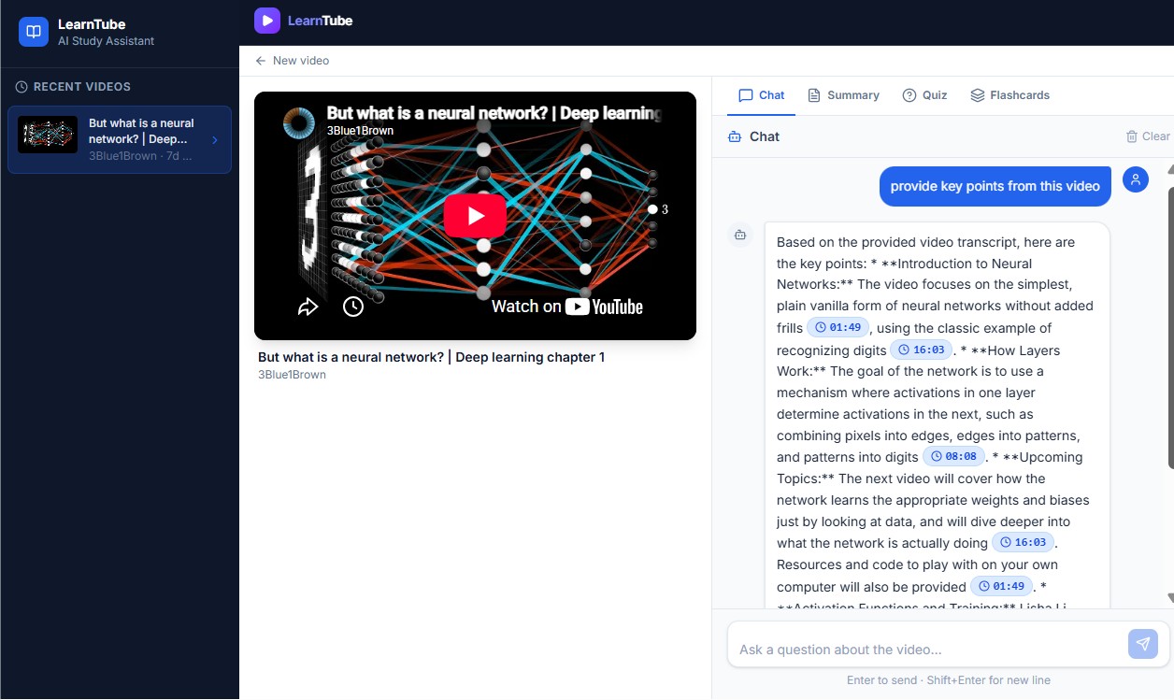This screenshot has height=700, width=1174.
Task: Click the 'provide key points from this video' message
Action: (x=995, y=186)
